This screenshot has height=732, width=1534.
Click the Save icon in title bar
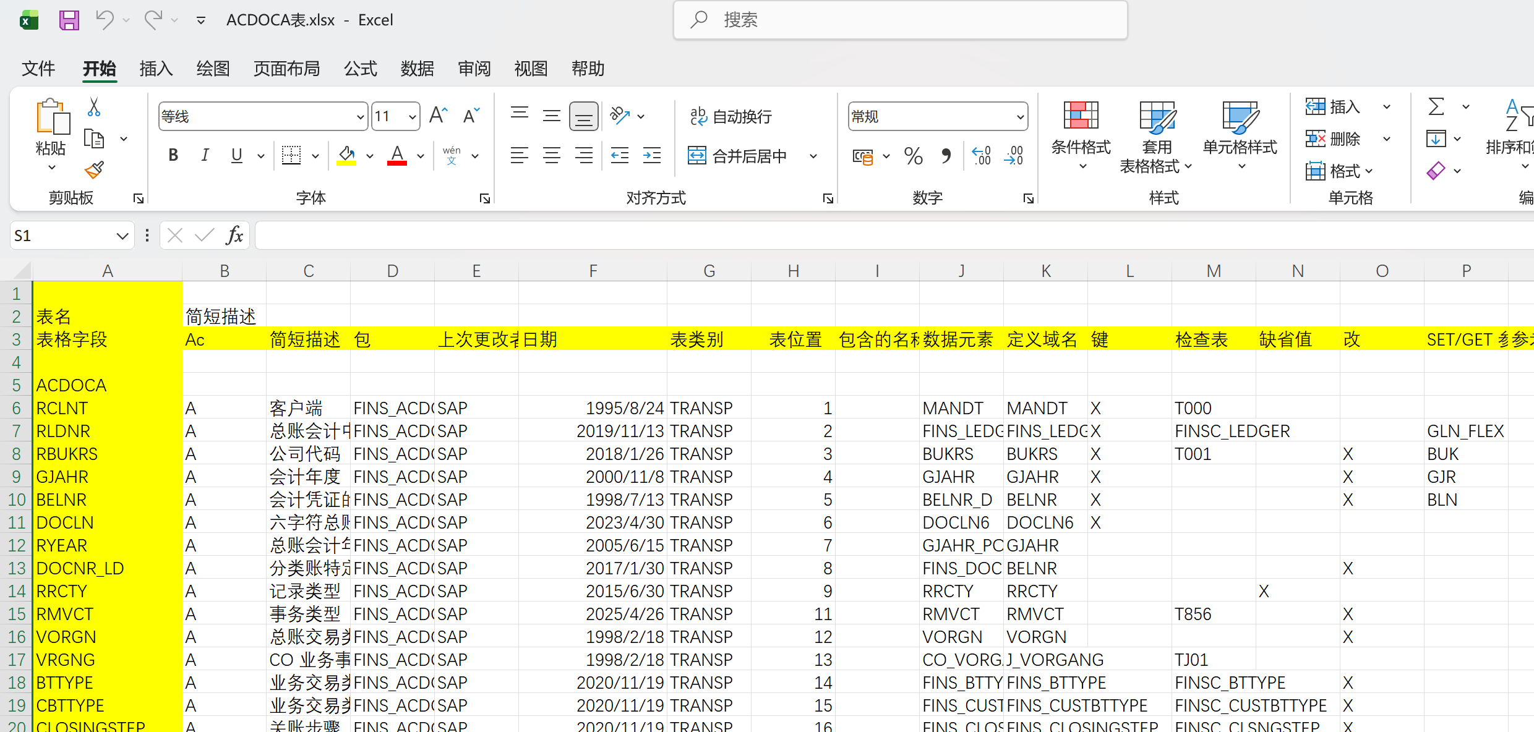click(69, 20)
